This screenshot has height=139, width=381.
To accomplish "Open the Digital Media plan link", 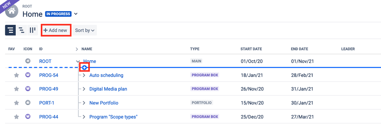I will (x=108, y=89).
